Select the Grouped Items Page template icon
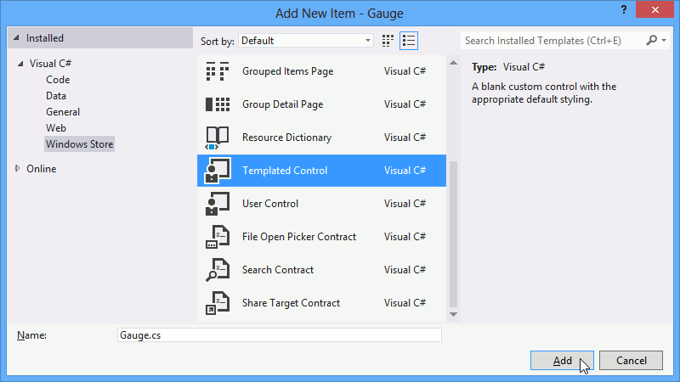The image size is (680, 382). point(217,71)
